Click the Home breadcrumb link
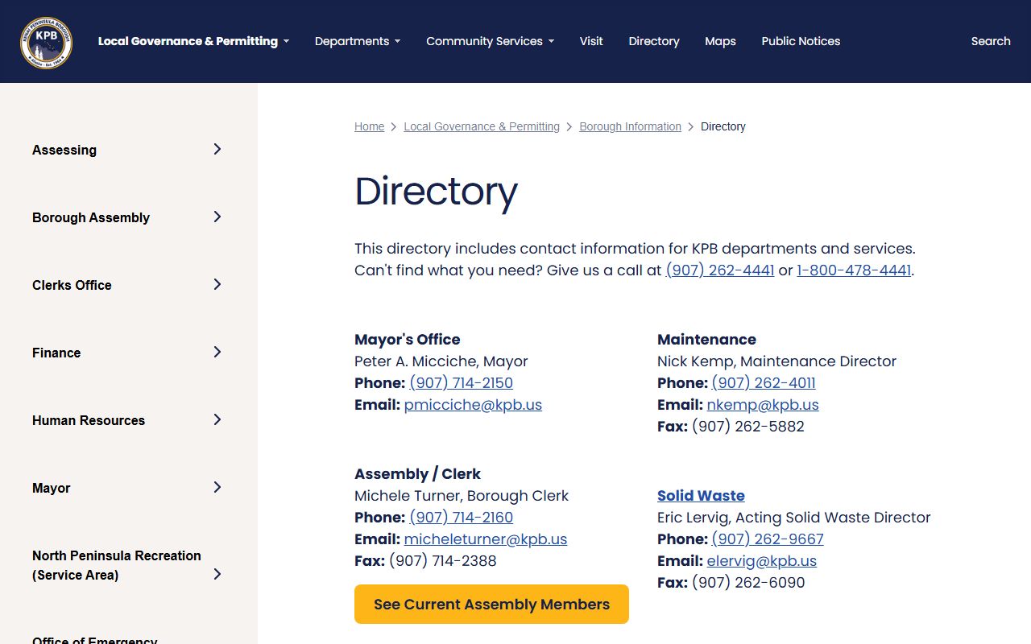The height and width of the screenshot is (644, 1031). pyautogui.click(x=369, y=126)
